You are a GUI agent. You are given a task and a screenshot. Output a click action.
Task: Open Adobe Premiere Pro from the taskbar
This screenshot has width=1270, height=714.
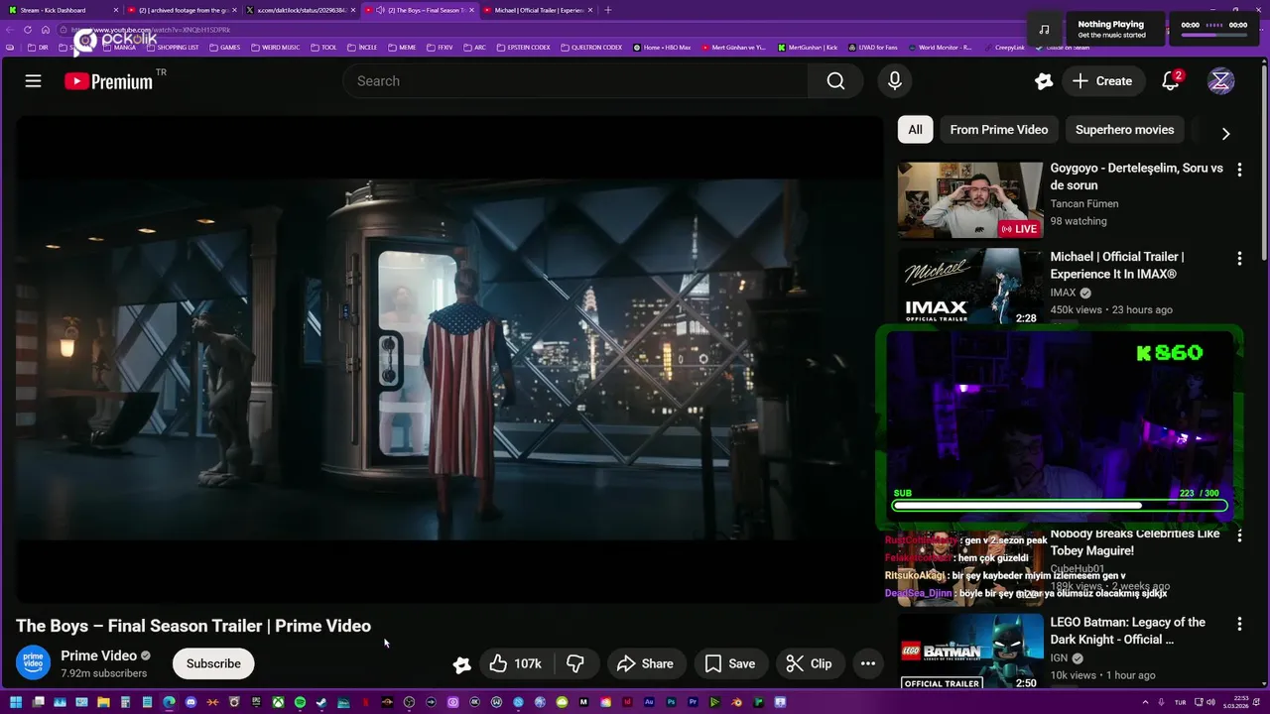click(x=693, y=702)
